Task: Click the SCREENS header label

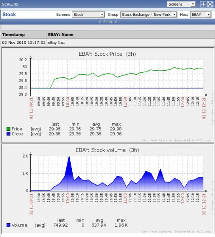Action: pos(10,4)
